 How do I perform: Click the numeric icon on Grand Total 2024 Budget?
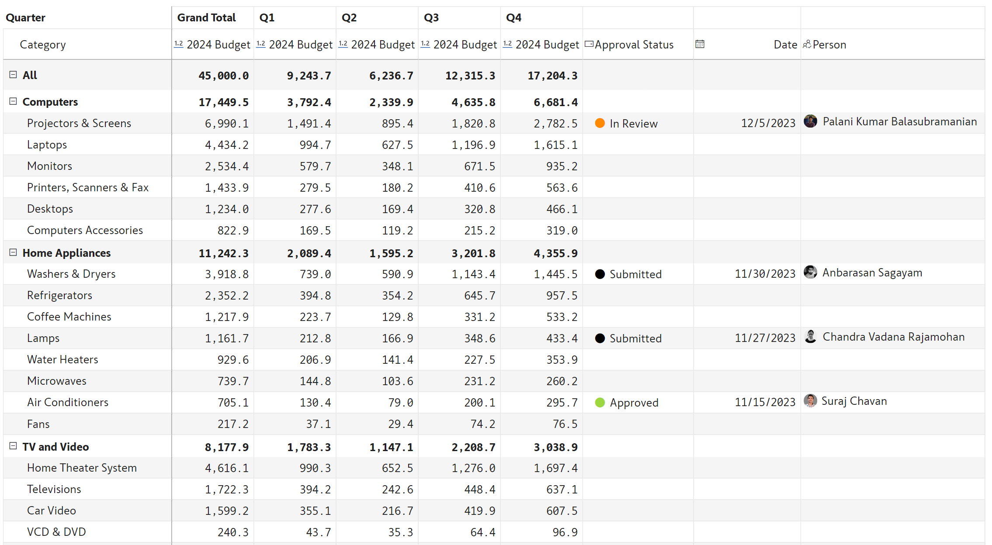point(178,44)
